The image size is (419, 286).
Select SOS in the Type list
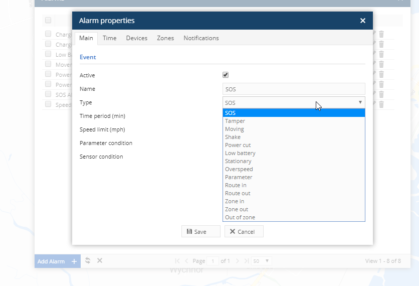tap(294, 113)
